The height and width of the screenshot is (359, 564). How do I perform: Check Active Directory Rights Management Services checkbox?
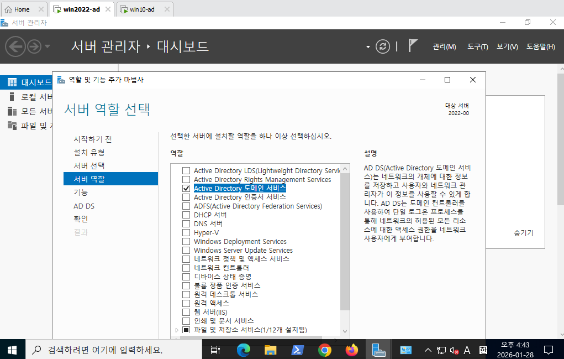point(186,179)
